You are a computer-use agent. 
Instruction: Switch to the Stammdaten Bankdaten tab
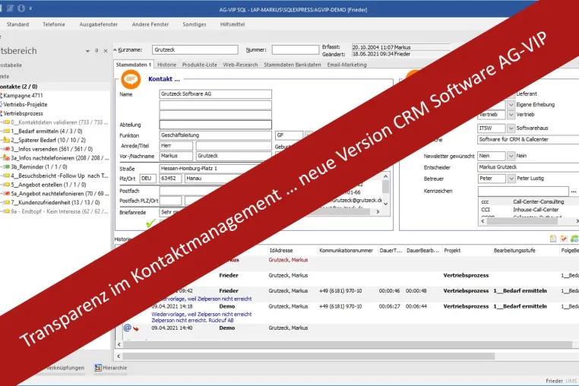coord(293,65)
